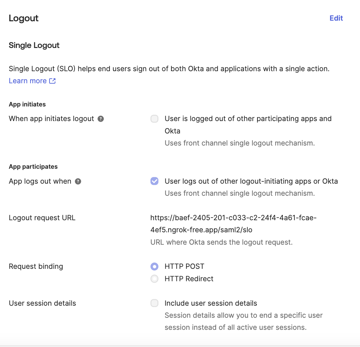The height and width of the screenshot is (347, 360).
Task: Click the App initiates subheading
Action: pos(27,104)
